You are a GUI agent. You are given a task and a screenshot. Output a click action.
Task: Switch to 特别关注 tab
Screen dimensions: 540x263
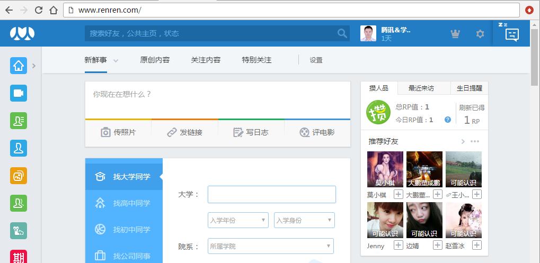pos(257,60)
